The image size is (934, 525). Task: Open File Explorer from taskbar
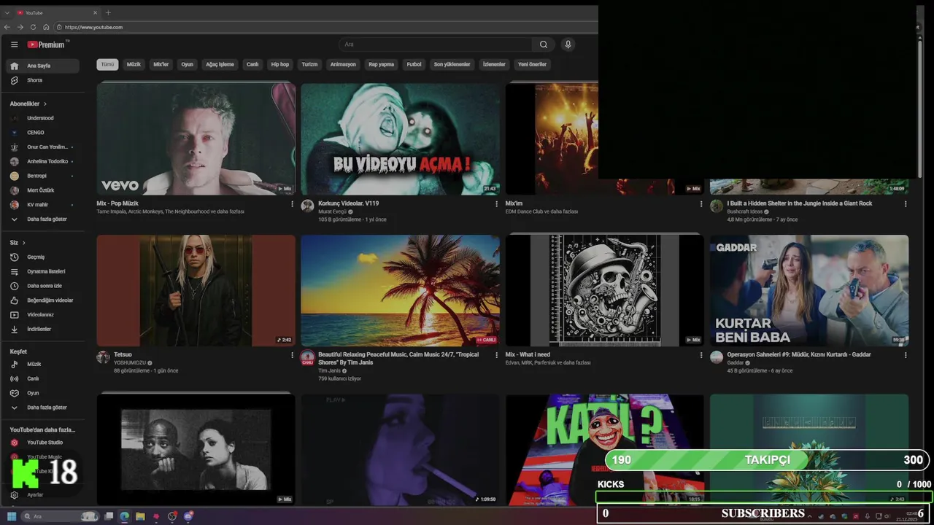[140, 516]
